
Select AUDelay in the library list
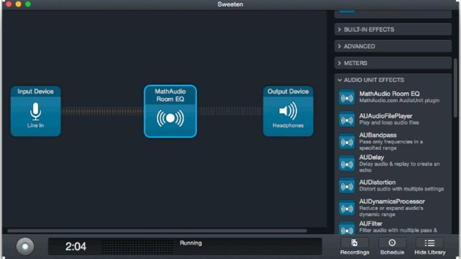394,164
